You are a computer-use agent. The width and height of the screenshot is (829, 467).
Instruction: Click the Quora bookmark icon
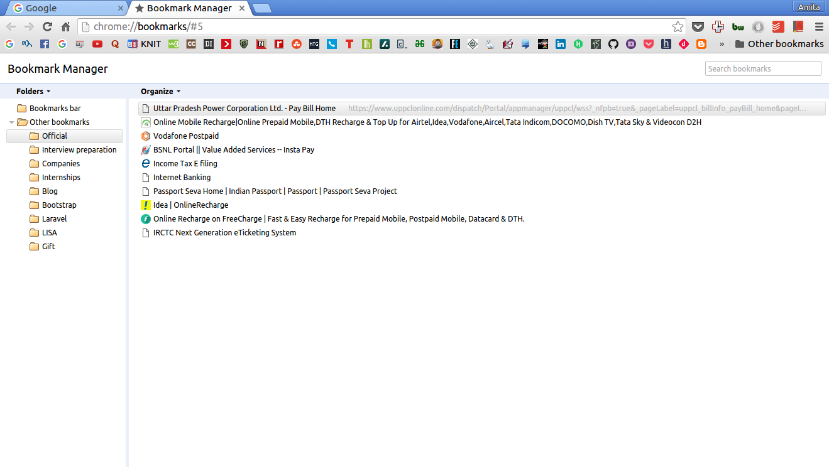click(x=115, y=44)
